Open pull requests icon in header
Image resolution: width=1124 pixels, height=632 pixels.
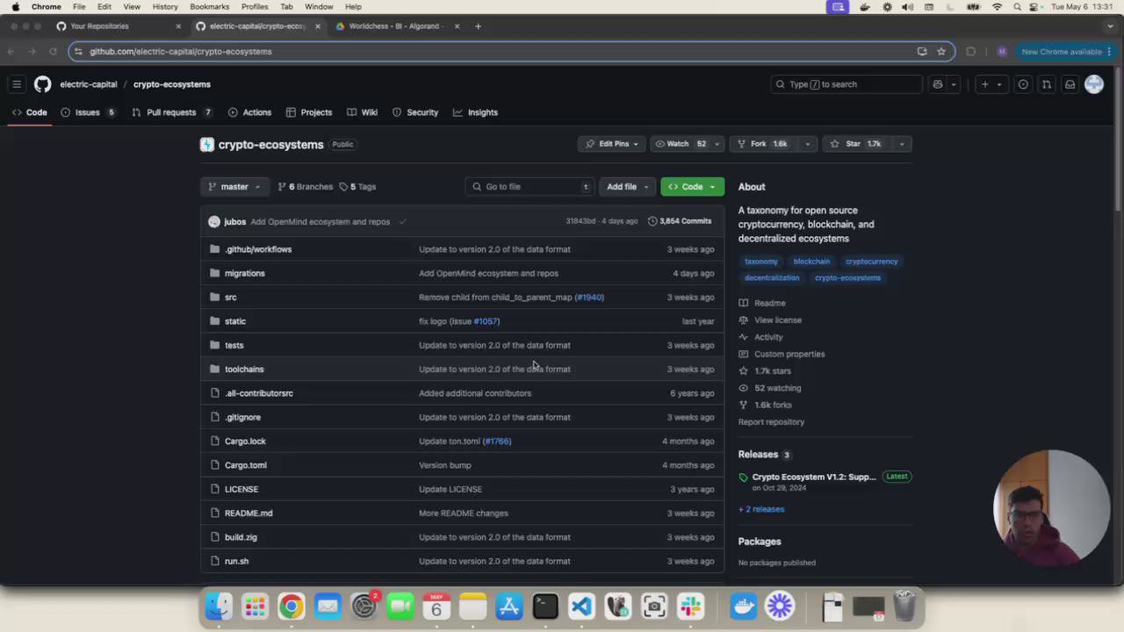tap(1047, 84)
